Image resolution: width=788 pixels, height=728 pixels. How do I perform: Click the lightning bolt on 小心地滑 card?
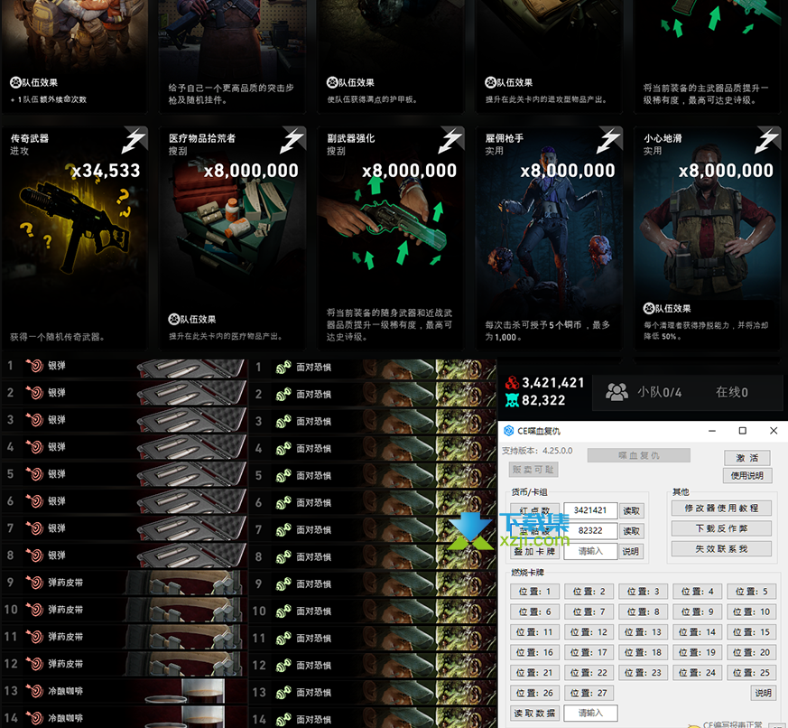[x=767, y=140]
